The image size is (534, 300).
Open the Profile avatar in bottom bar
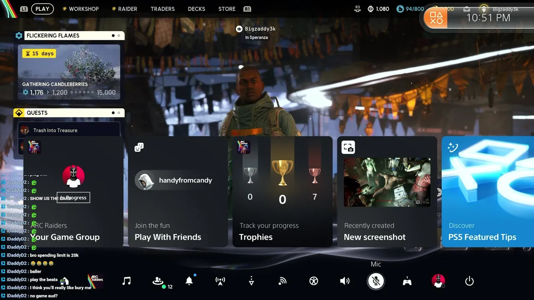point(438,281)
